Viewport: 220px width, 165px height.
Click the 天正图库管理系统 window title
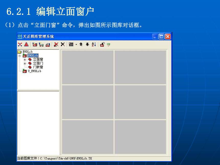coord(38,37)
